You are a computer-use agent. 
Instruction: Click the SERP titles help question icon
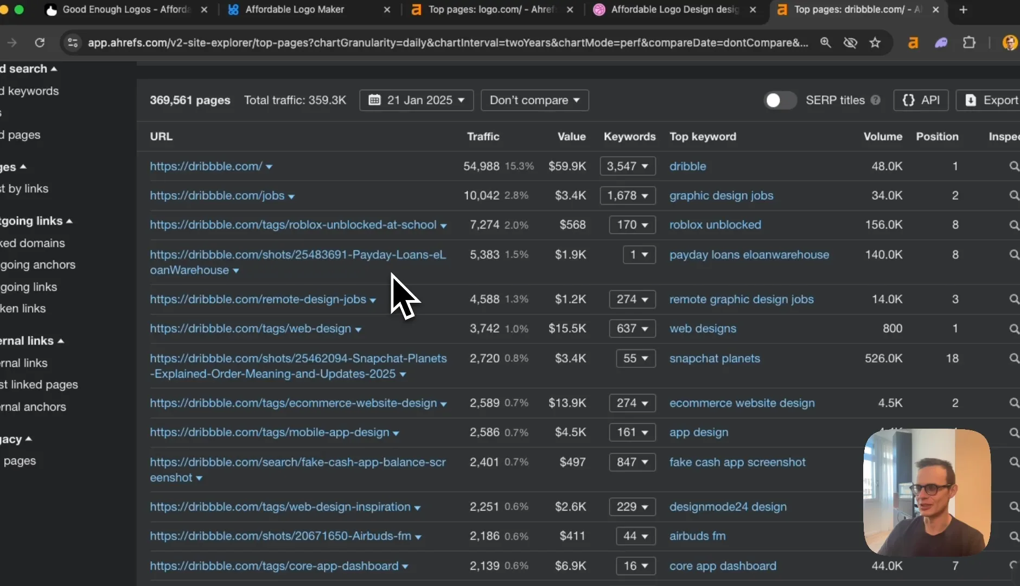[x=875, y=100]
